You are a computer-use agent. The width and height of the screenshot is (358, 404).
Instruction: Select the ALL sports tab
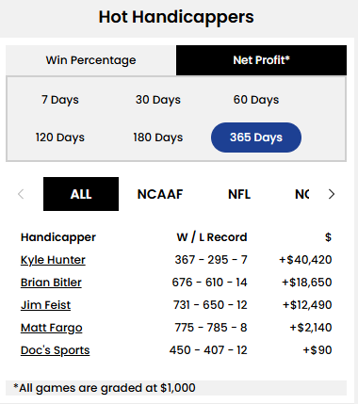tap(81, 194)
